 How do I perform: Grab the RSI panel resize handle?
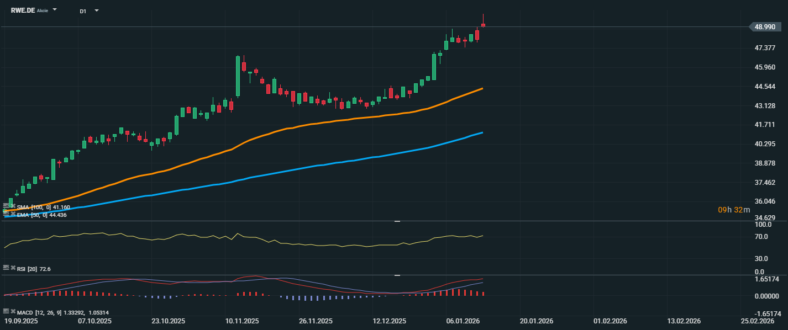tap(397, 221)
